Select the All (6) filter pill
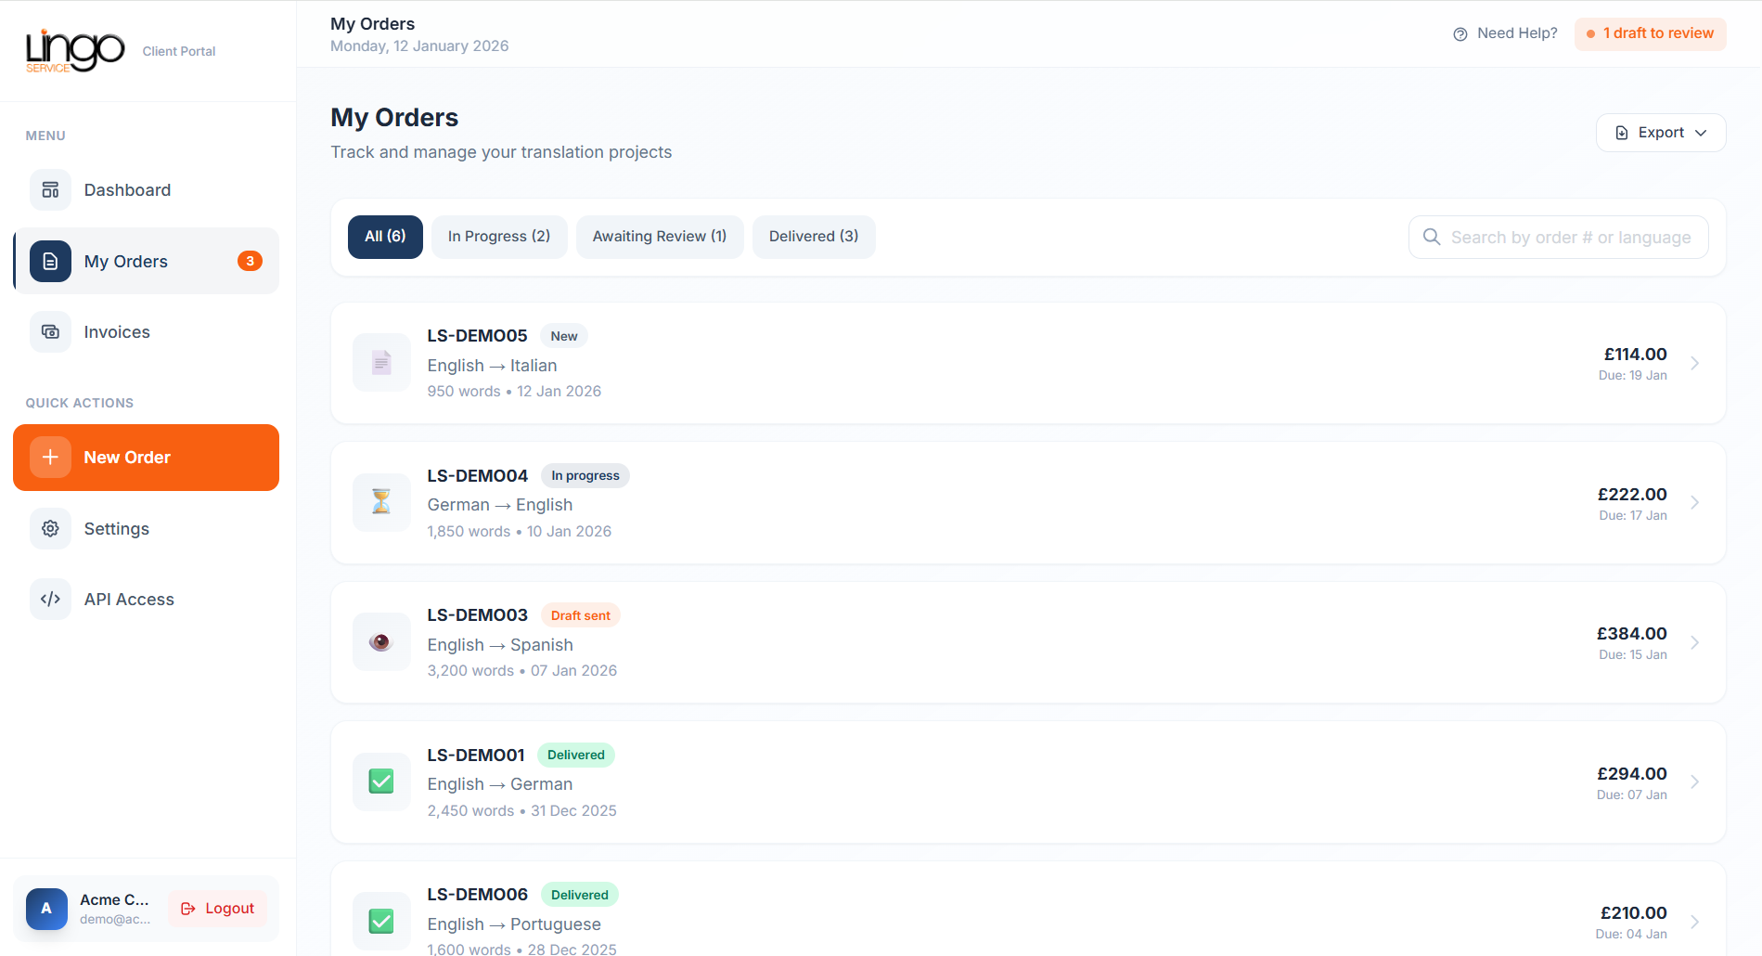Screen dimensions: 1762x956 point(384,237)
